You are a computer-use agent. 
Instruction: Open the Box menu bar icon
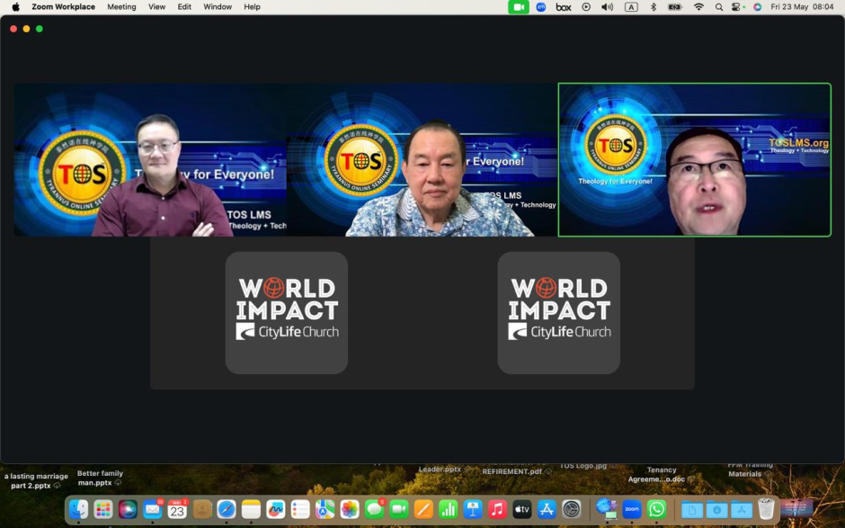[563, 7]
